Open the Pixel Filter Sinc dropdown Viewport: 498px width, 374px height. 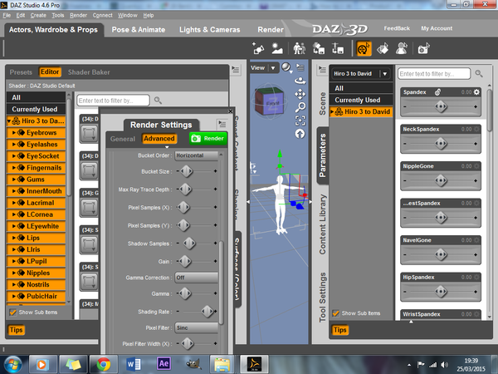(x=197, y=328)
